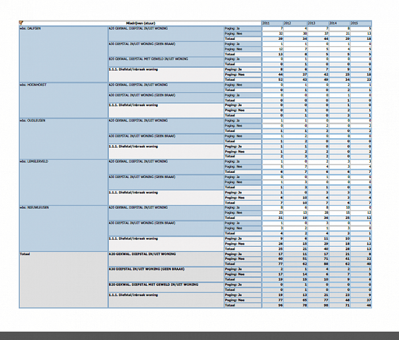Select the 'wbs: DALFSEN' row label
This screenshot has height=340, width=399.
[30, 28]
